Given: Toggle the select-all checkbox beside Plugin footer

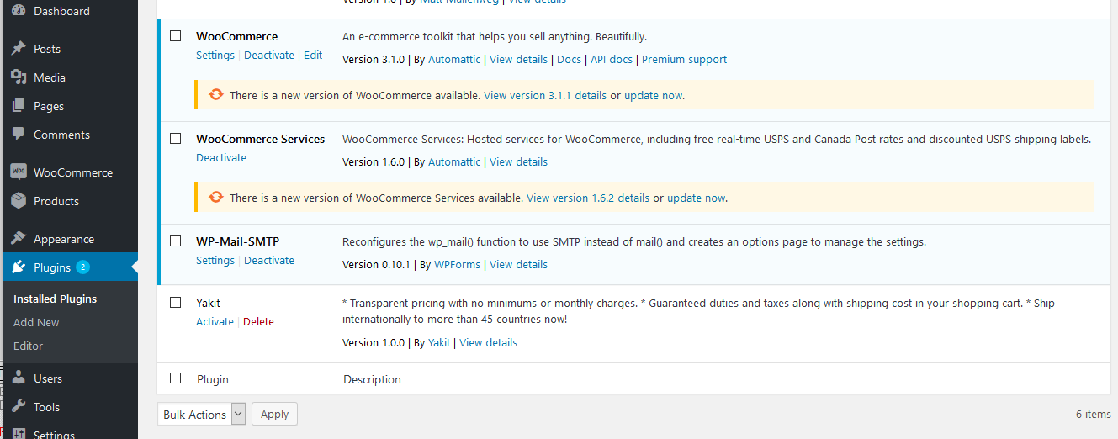Looking at the screenshot, I should pyautogui.click(x=176, y=378).
